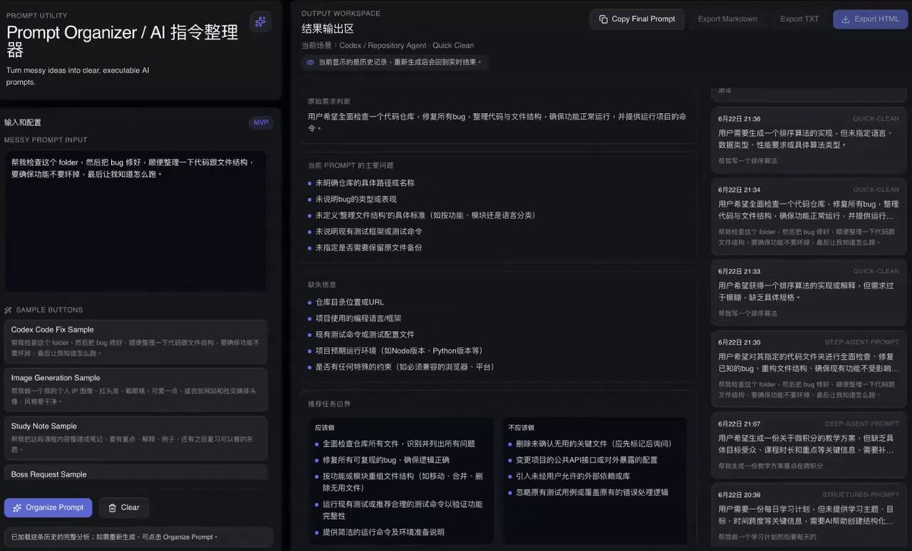Click the trash icon in the Clear button
Viewport: 912px width, 551px height.
pyautogui.click(x=112, y=508)
